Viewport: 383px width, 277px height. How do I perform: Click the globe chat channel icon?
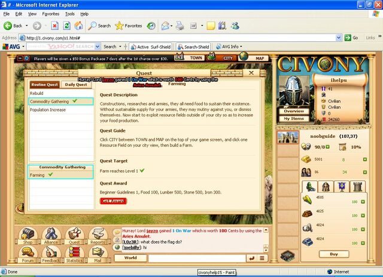click(x=117, y=247)
